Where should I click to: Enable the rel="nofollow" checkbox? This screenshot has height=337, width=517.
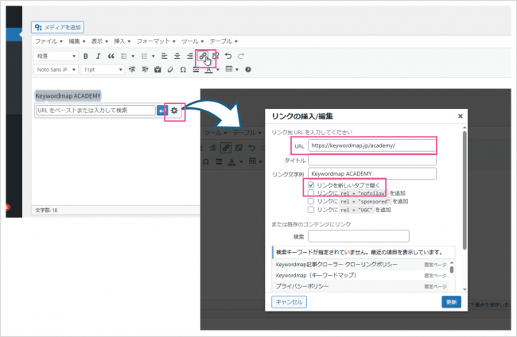311,192
